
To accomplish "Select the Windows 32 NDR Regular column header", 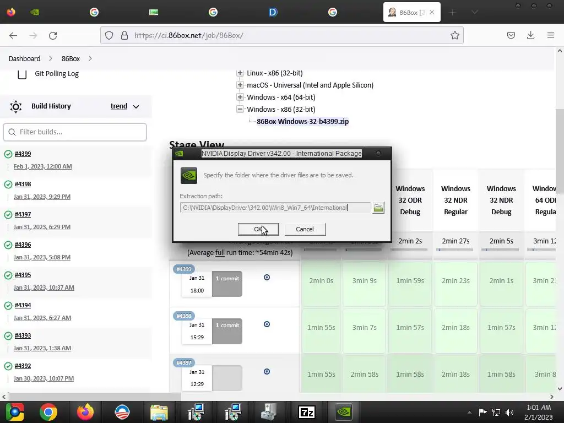I will coord(455,200).
